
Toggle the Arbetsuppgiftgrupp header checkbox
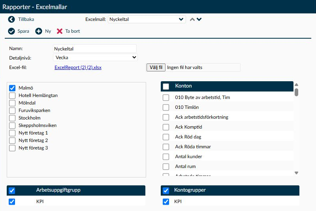coord(12,190)
